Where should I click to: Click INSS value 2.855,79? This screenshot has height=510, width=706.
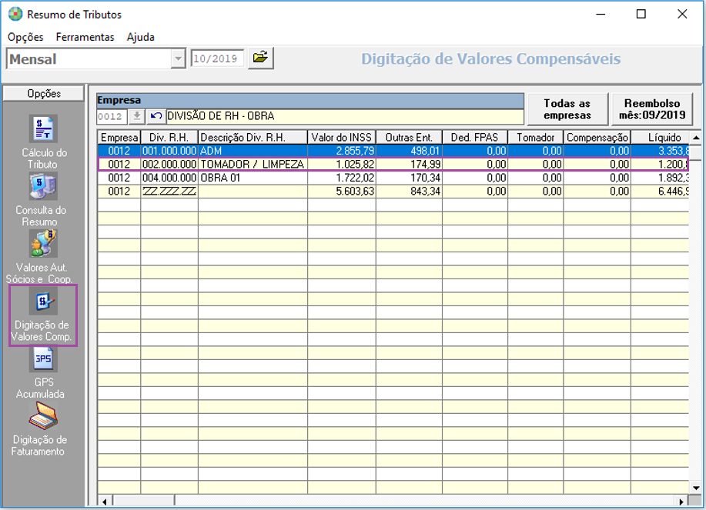point(342,151)
